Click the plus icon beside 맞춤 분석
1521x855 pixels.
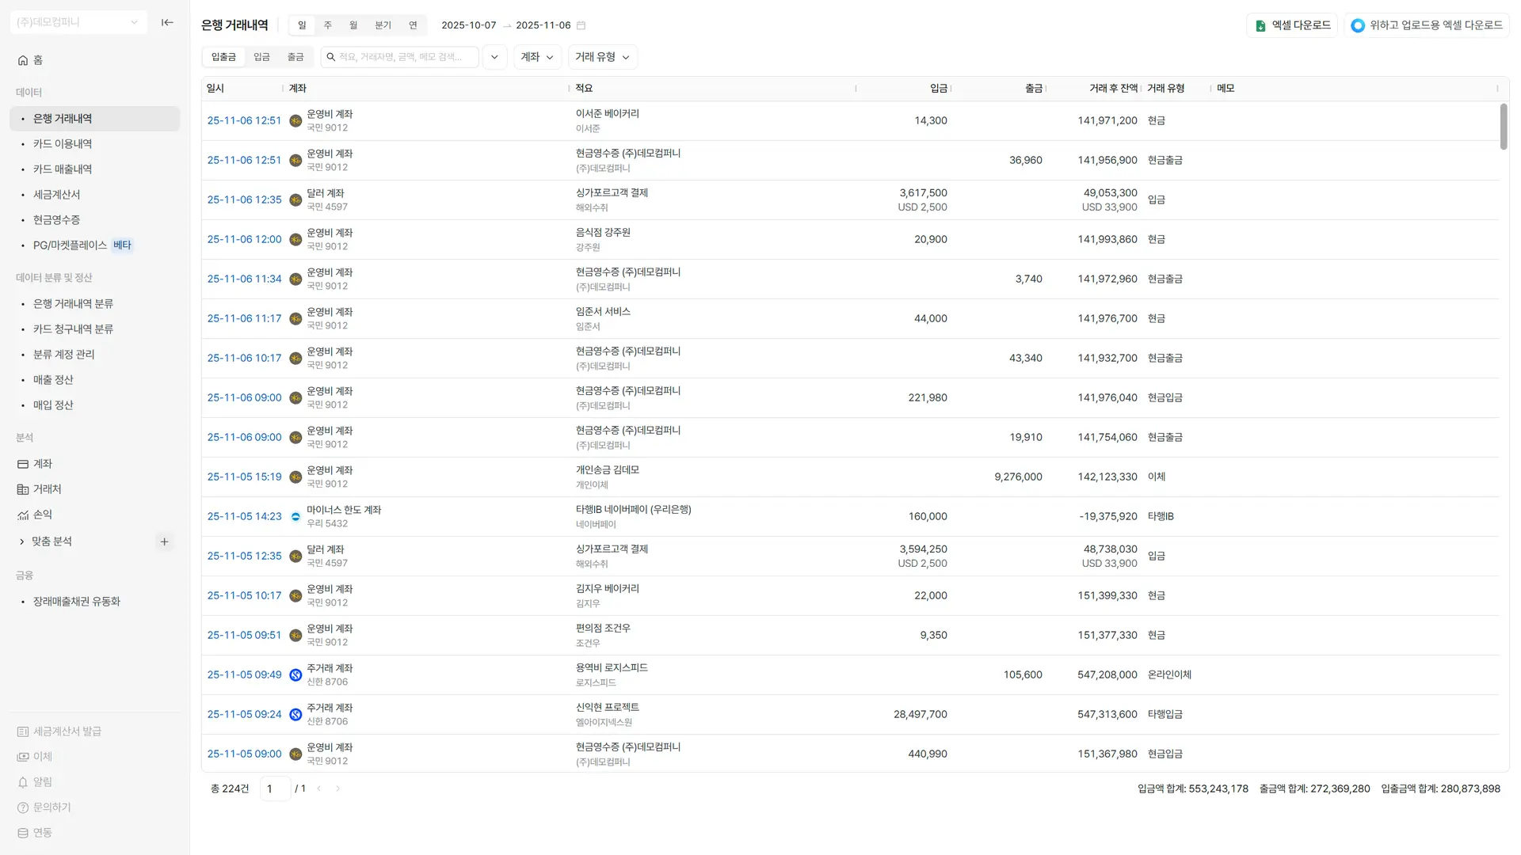tap(164, 541)
